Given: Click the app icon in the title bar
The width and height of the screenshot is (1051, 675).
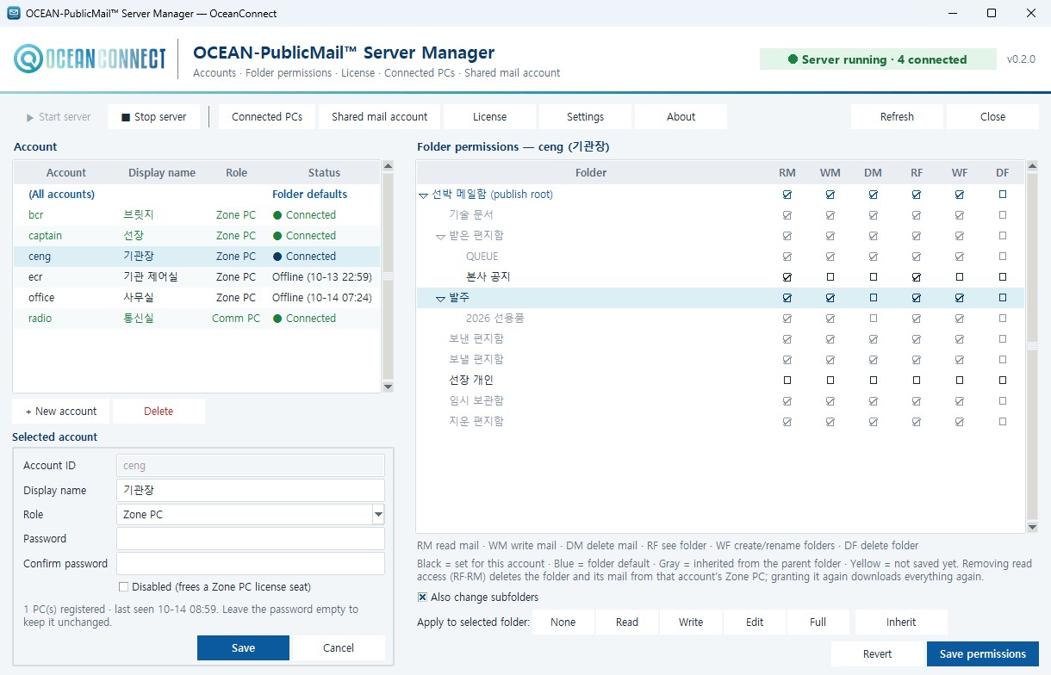Looking at the screenshot, I should tap(14, 14).
